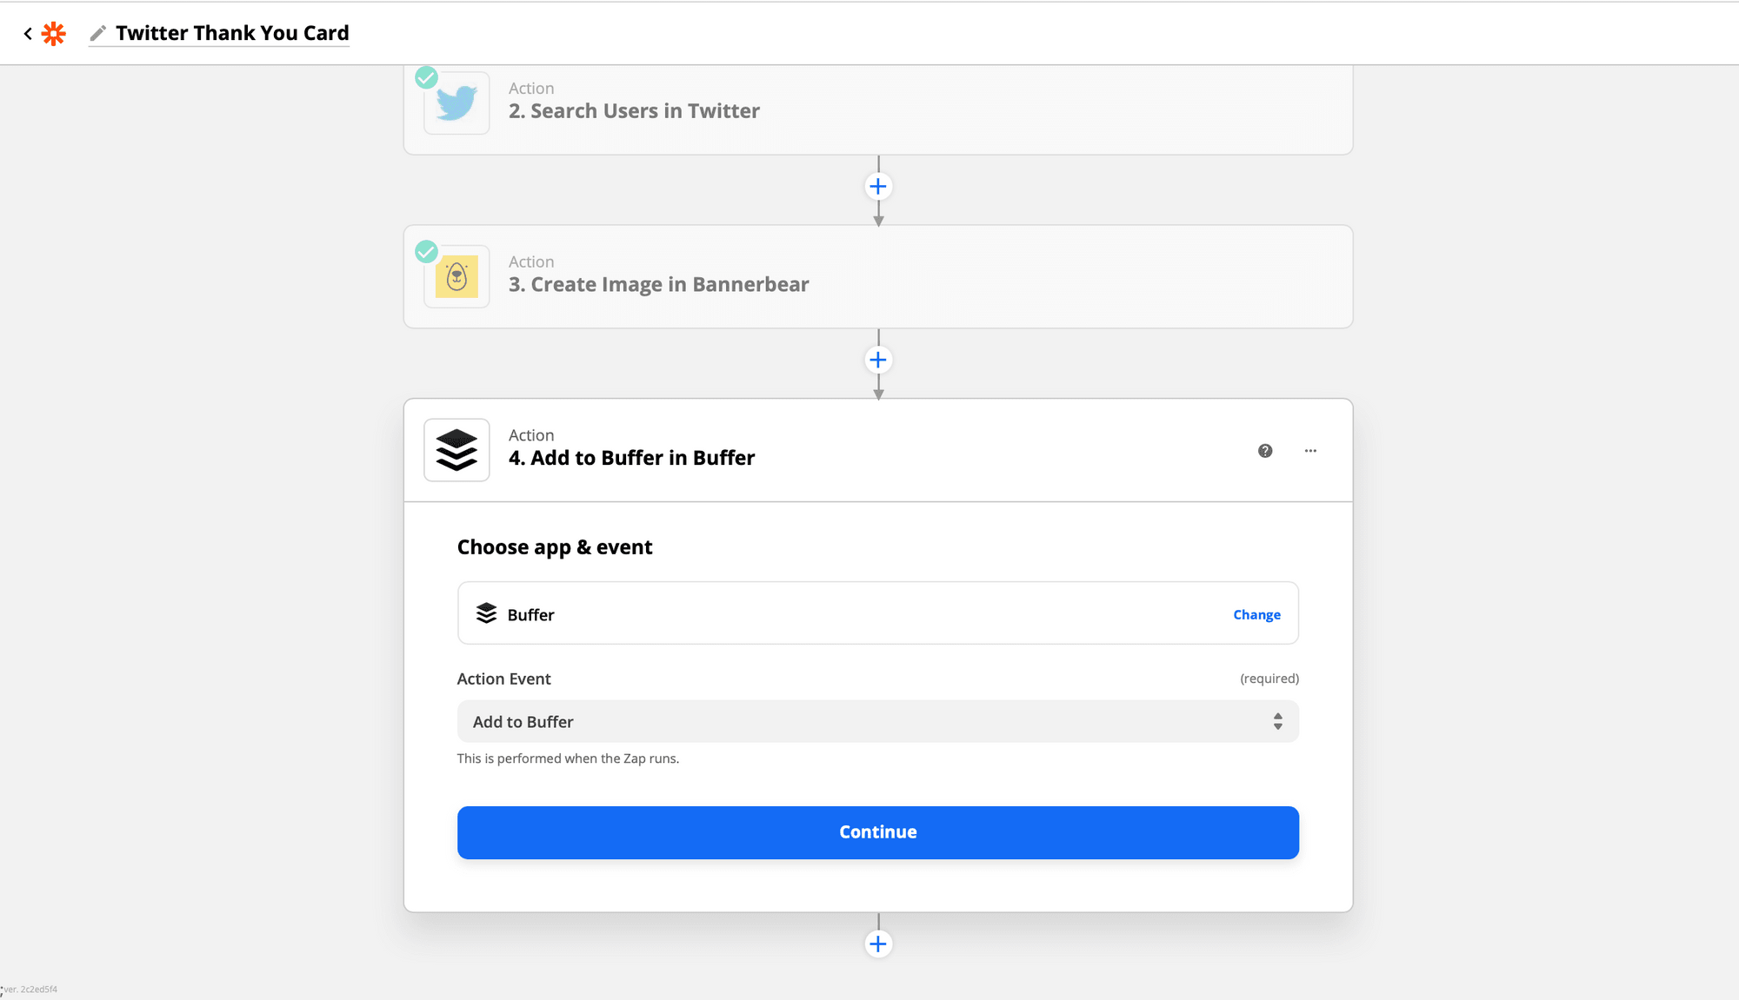
Task: Click the pencil icon to rename the Zap
Action: click(x=98, y=33)
